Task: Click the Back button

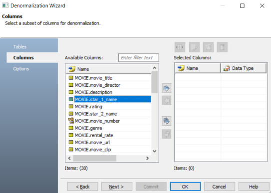Action: coord(83,187)
